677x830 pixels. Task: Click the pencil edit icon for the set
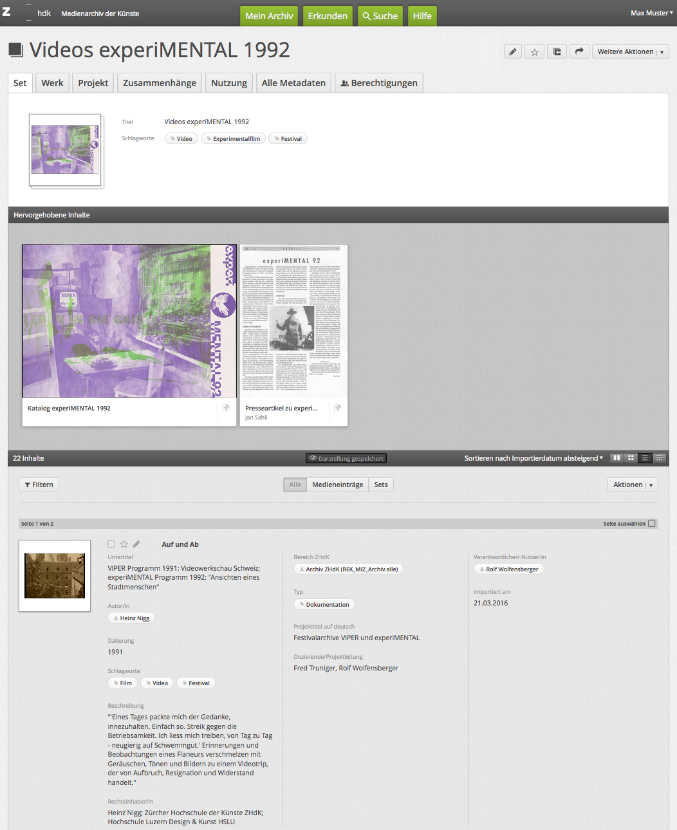click(x=512, y=52)
